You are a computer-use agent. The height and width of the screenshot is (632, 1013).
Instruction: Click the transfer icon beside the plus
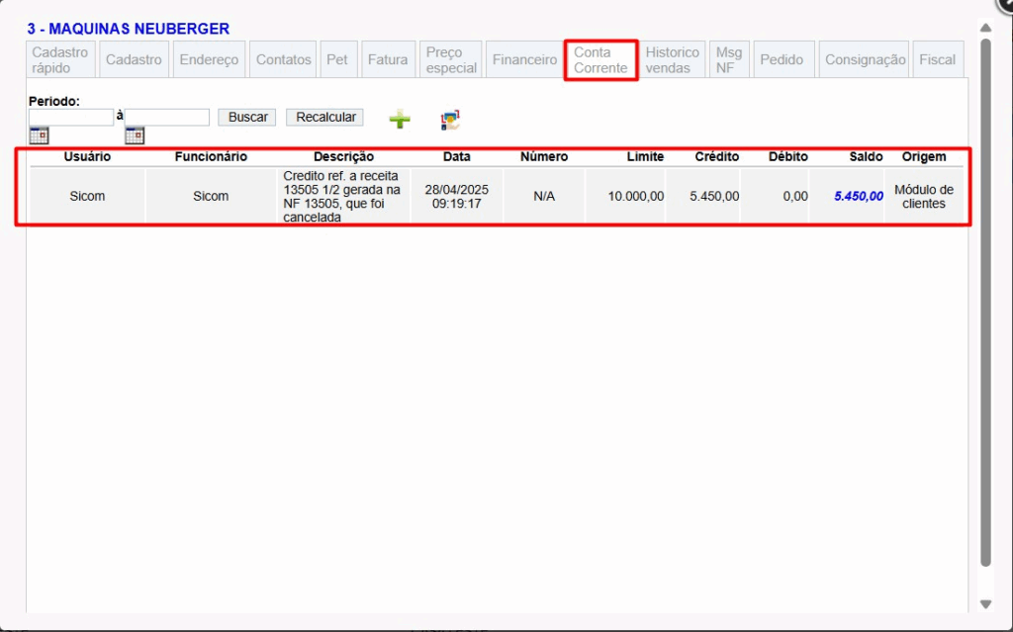tap(450, 121)
